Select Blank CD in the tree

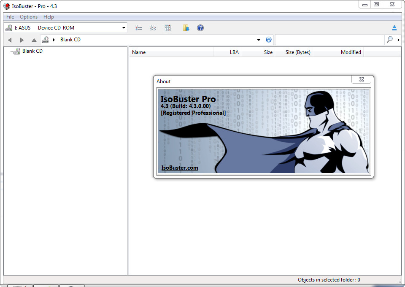pyautogui.click(x=32, y=51)
